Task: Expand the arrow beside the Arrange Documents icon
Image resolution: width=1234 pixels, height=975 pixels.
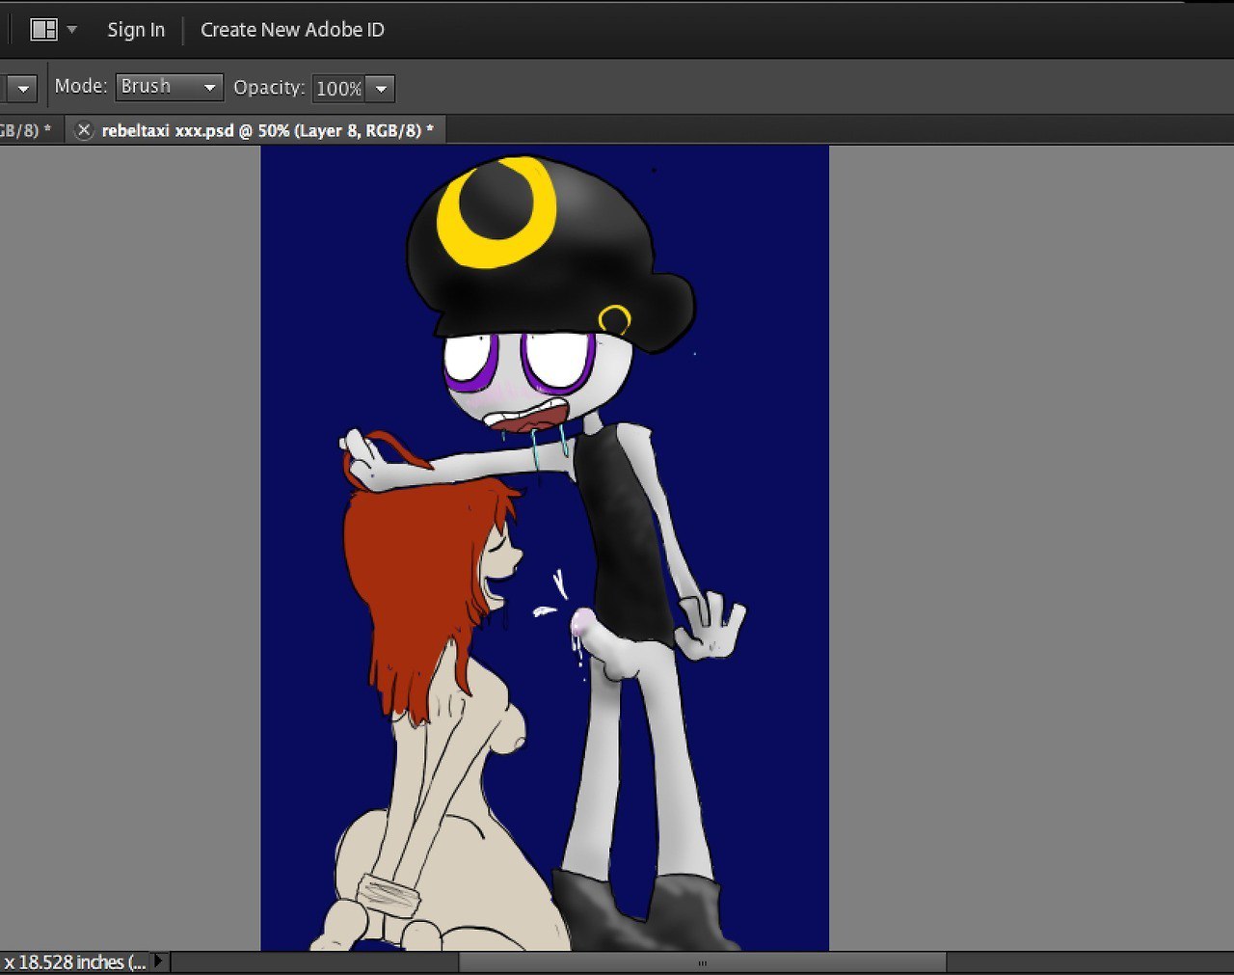Action: click(72, 30)
